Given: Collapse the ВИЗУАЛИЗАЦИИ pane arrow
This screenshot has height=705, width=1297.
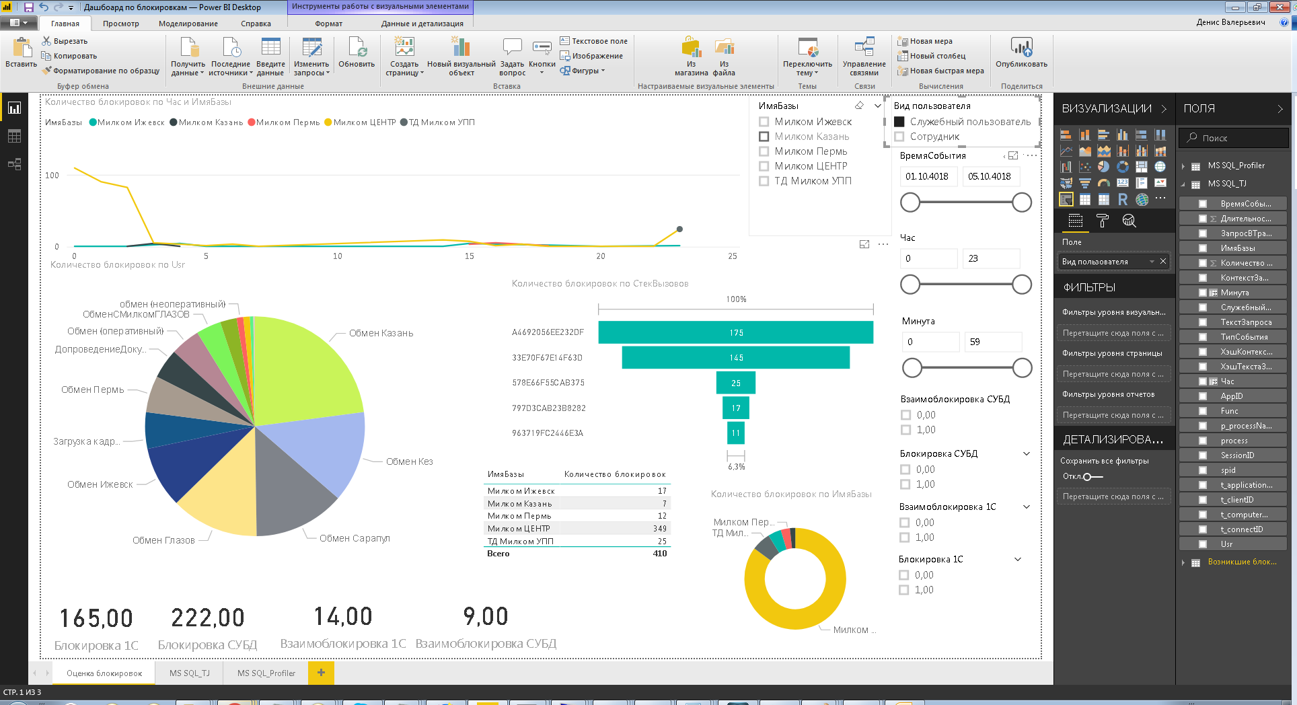Looking at the screenshot, I should click(1164, 108).
